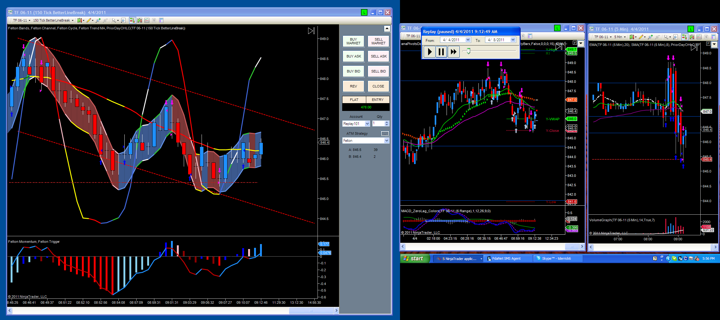Increase order quantity with the up stepper
Image resolution: width=720 pixels, height=320 pixels.
[x=387, y=122]
